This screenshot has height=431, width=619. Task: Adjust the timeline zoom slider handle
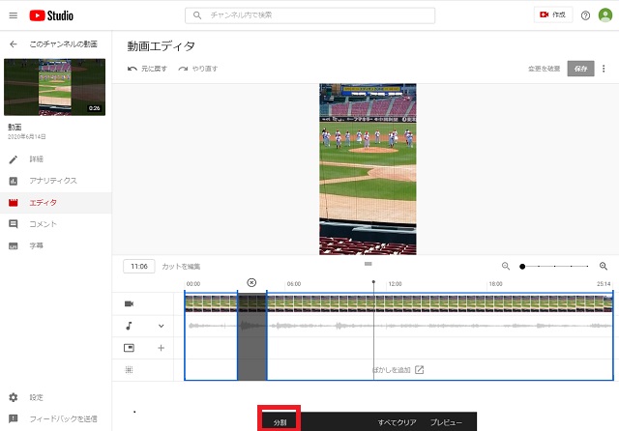point(522,267)
